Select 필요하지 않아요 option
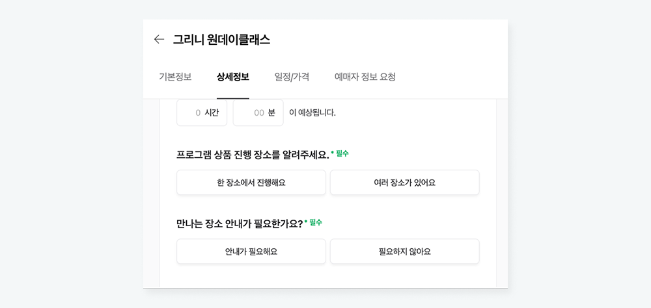The width and height of the screenshot is (651, 308). (x=405, y=251)
